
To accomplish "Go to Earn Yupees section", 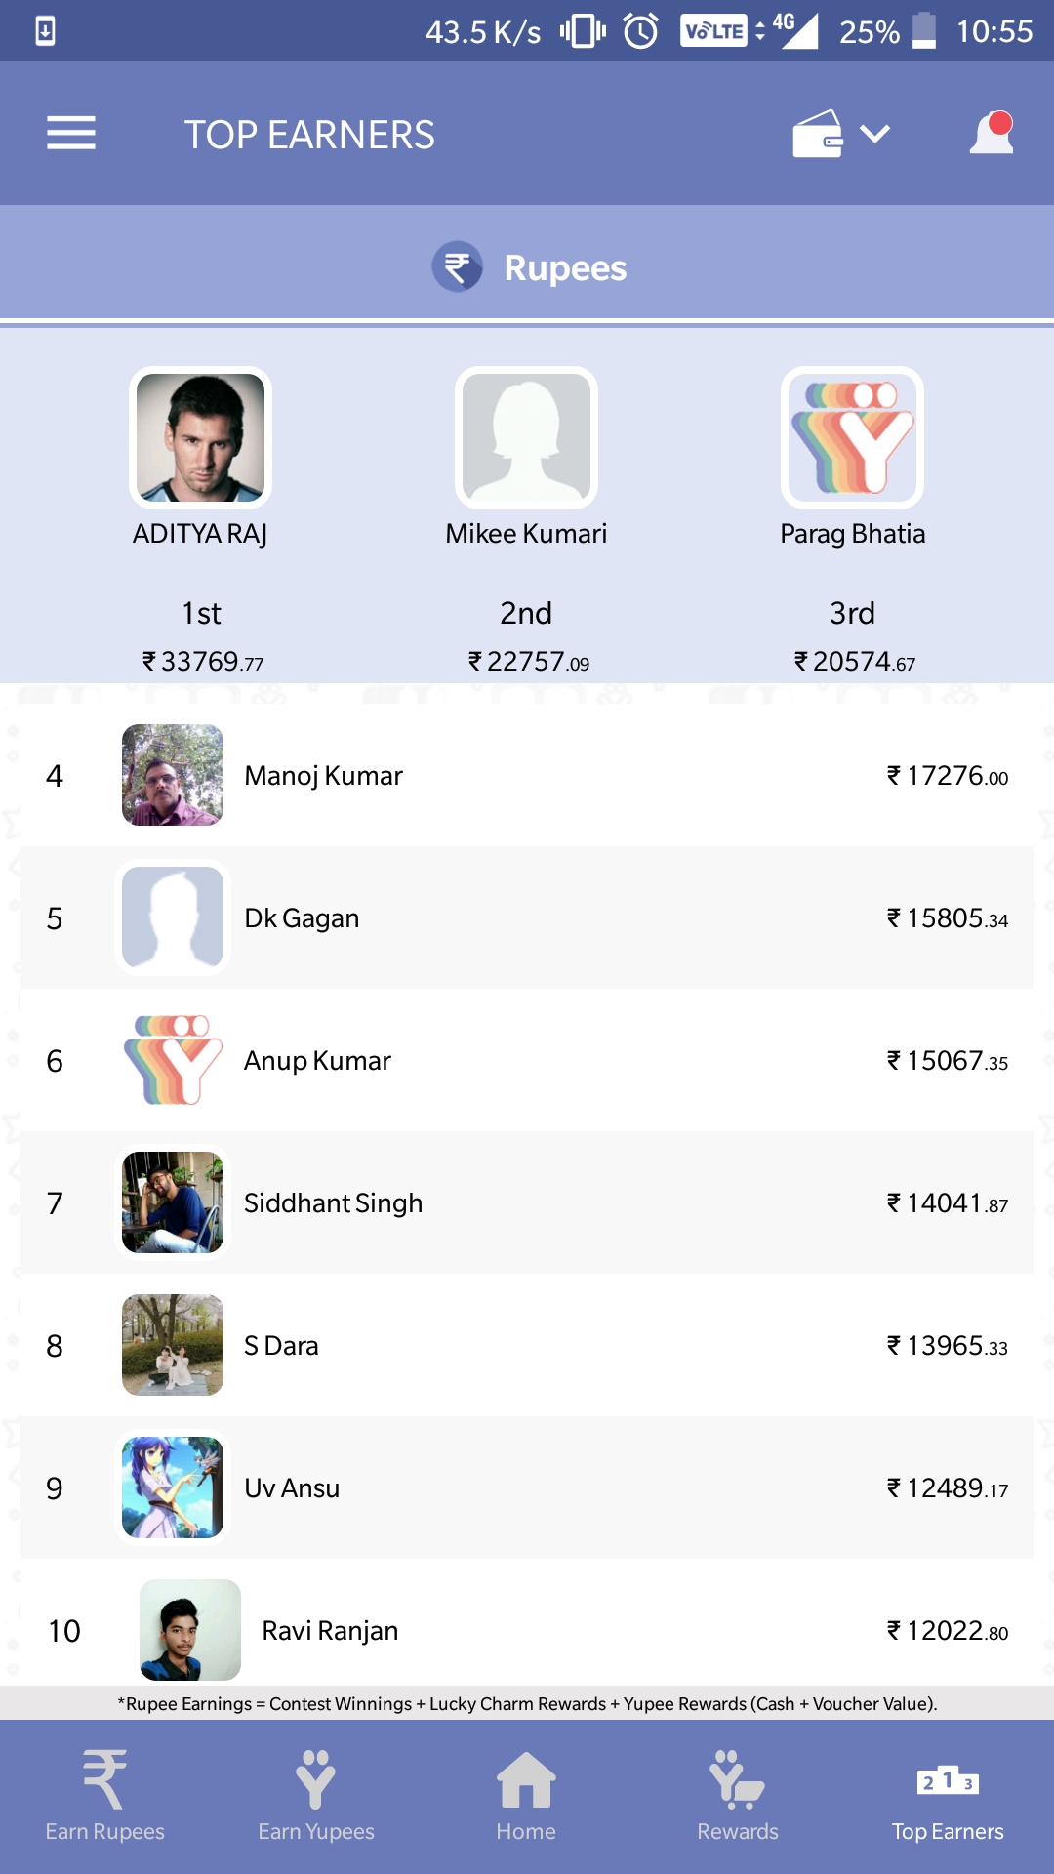I will (x=316, y=1796).
